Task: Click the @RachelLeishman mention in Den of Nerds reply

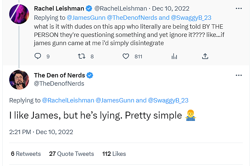Action: pyautogui.click(x=68, y=100)
